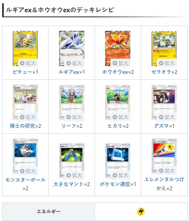Open the リーフ supporter link
This screenshot has width=189, height=221.
69,126
